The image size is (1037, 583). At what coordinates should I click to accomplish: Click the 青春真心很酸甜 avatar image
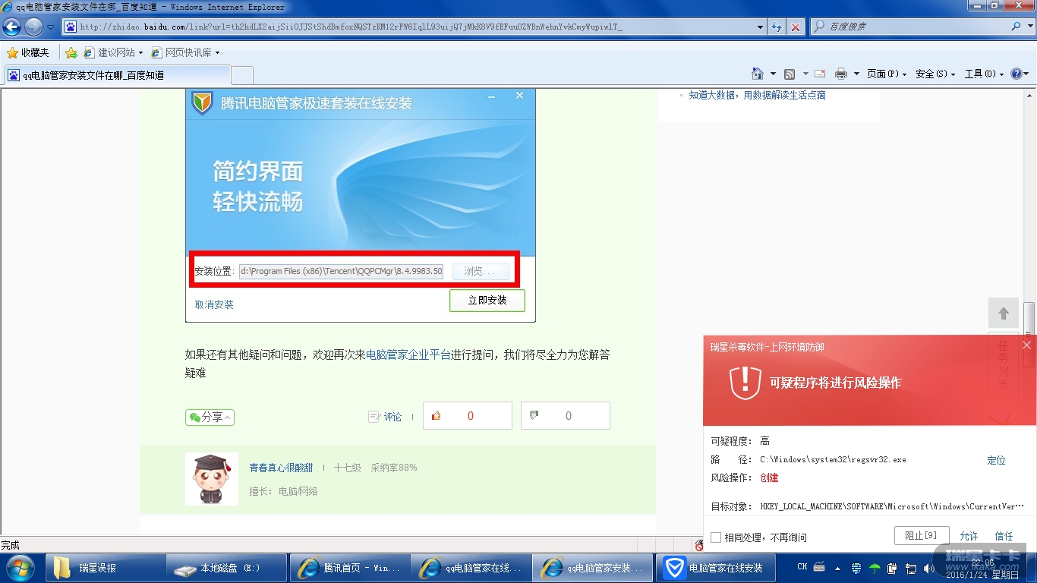pos(211,479)
